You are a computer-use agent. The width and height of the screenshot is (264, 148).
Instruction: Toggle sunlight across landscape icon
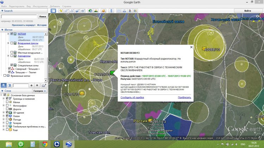[x=96, y=11]
